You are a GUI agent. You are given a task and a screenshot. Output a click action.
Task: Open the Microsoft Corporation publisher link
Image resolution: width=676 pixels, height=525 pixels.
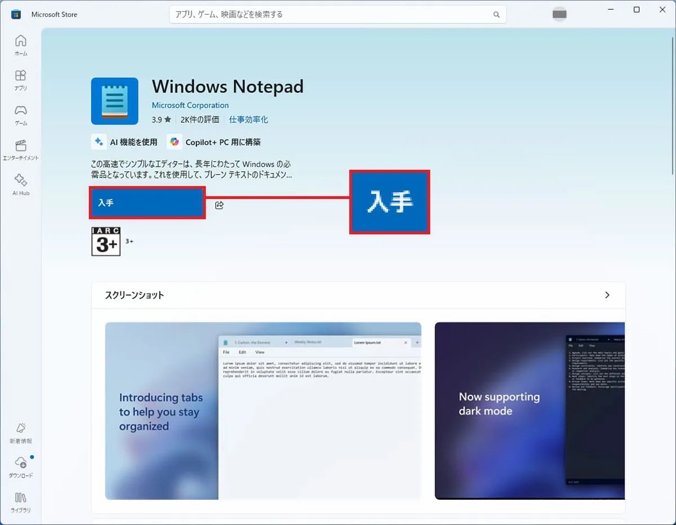(190, 105)
